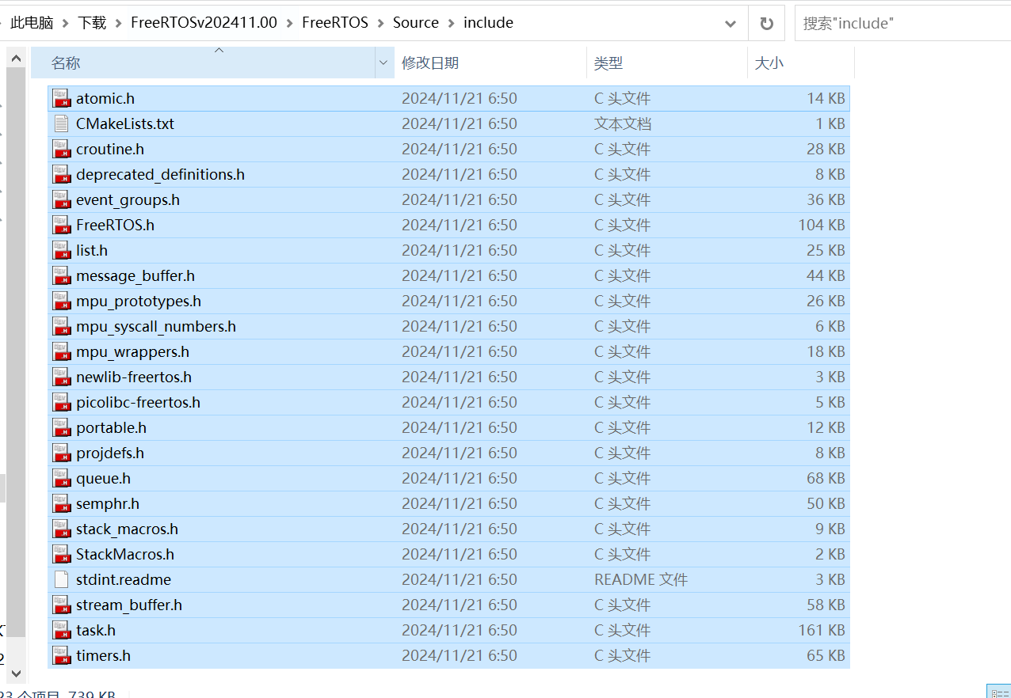Click the CMakeLists.txt text document icon
The height and width of the screenshot is (698, 1011).
[62, 123]
